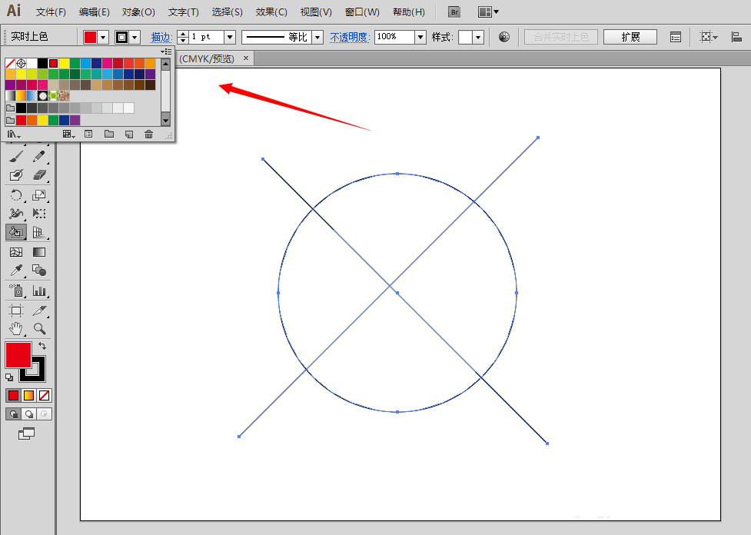Image resolution: width=751 pixels, height=535 pixels.
Task: Open the stroke color dropdown arrow
Action: pos(135,37)
